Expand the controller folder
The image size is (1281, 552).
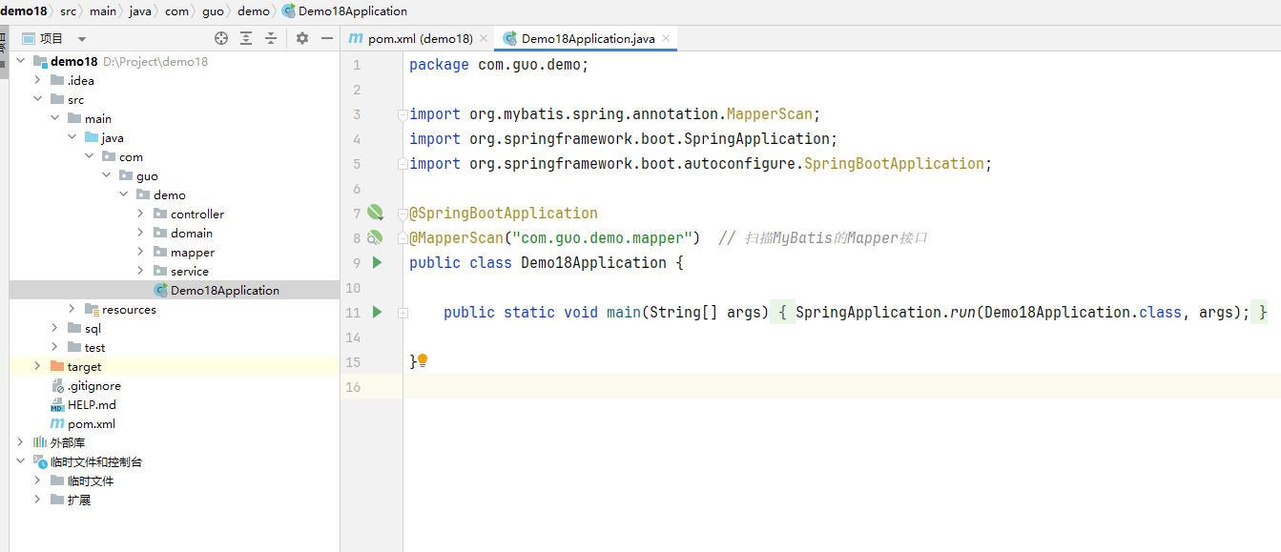(140, 214)
